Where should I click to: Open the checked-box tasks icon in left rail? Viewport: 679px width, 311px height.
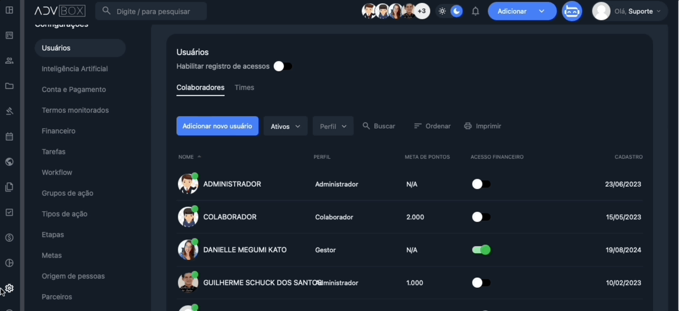point(9,212)
